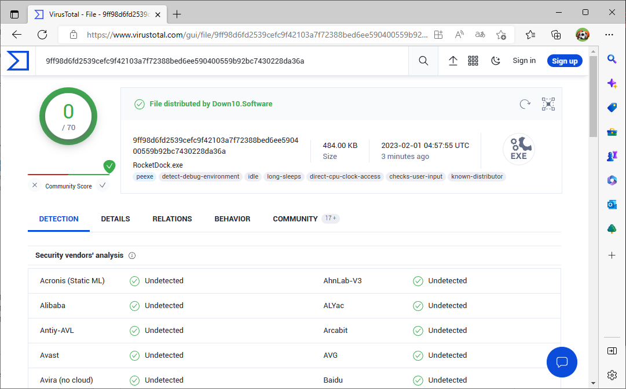
Task: Click the scrollbar down arrow
Action: [593, 383]
